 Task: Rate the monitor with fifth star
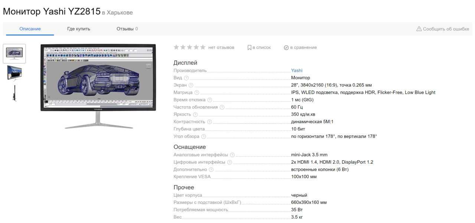203,47
